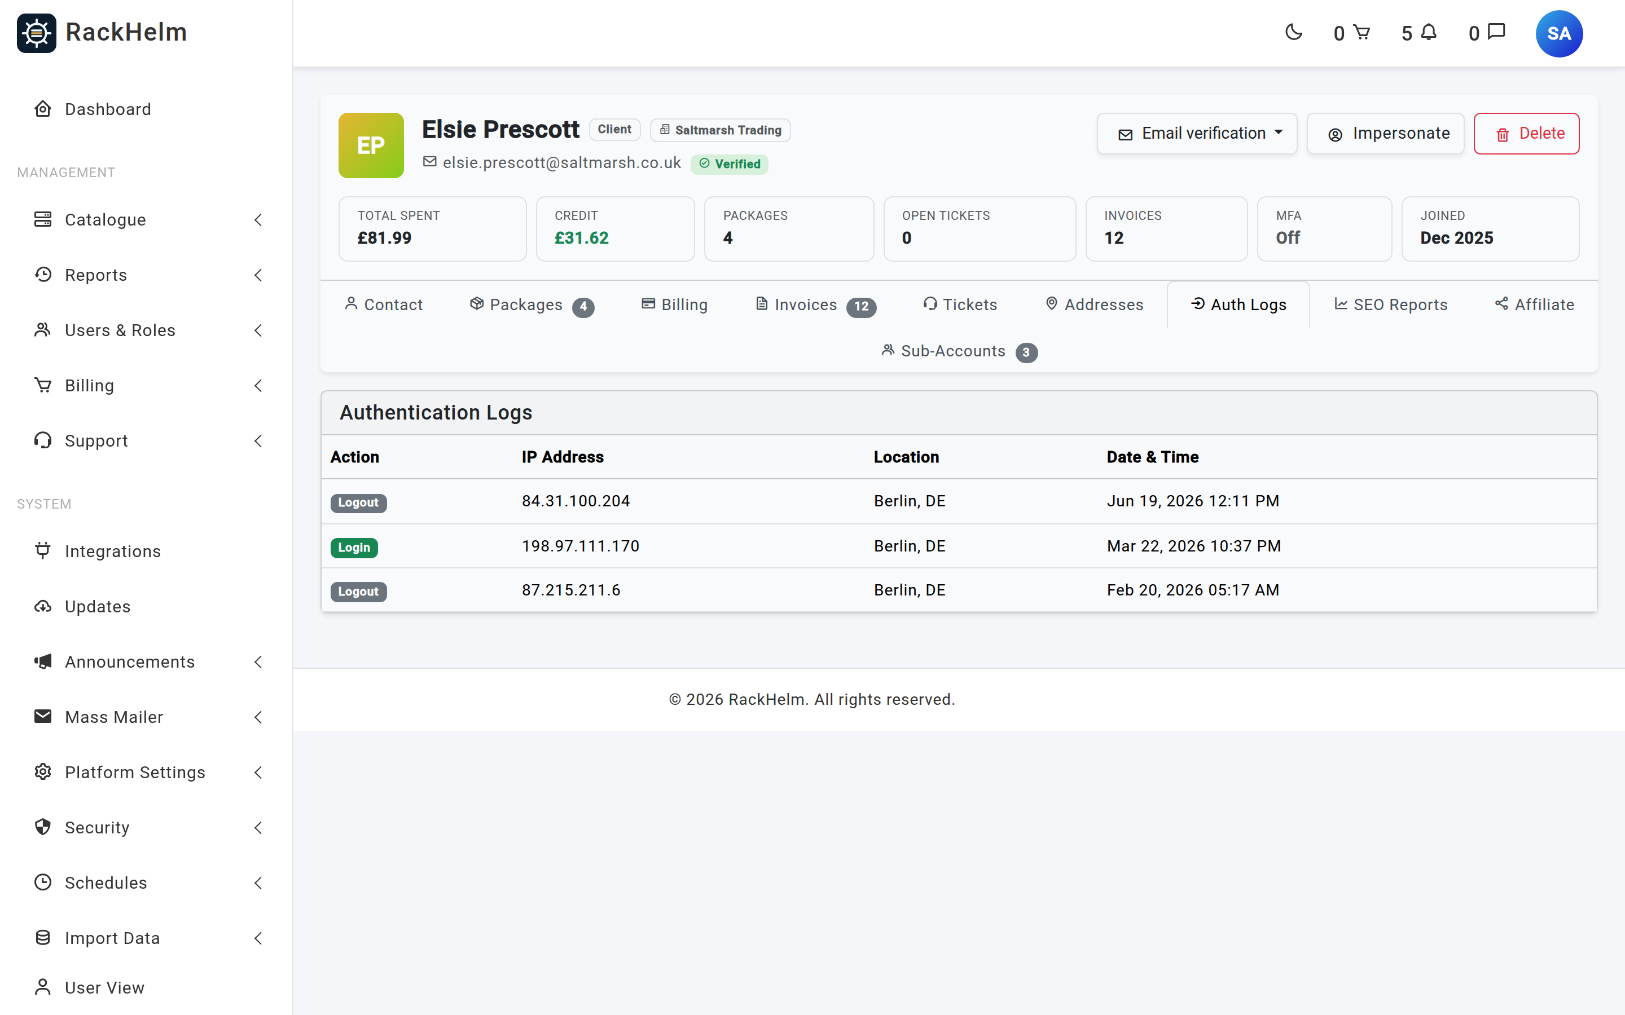Click the red Delete button
The width and height of the screenshot is (1625, 1015).
1526,134
